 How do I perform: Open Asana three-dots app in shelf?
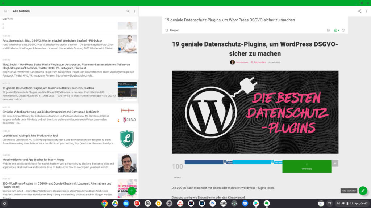tap(180, 203)
